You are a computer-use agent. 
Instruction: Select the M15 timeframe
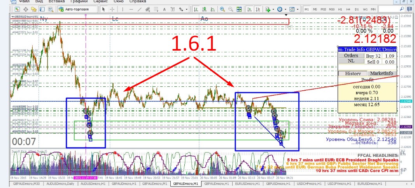click(323, 9)
